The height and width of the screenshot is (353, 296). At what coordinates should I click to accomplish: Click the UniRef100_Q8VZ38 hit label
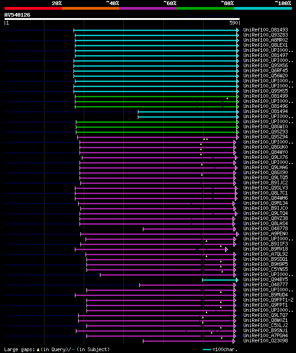coord(265,218)
